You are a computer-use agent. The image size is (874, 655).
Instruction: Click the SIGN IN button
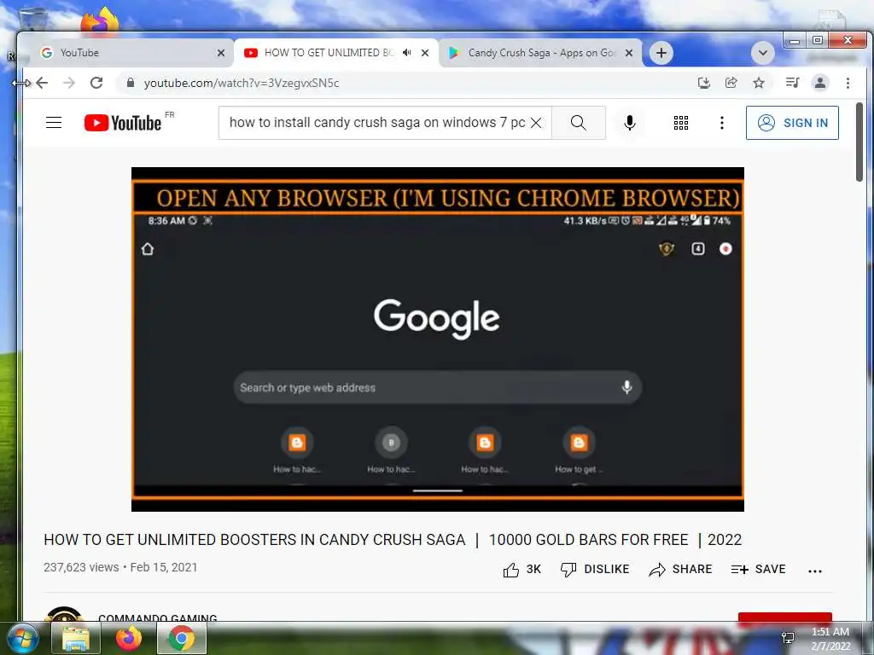792,123
